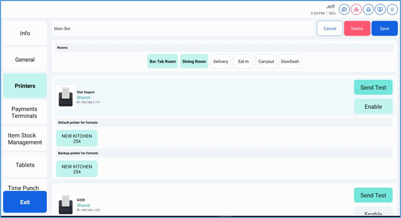Open the hamburger menu icon
The image size is (401, 218).
[x=392, y=9]
